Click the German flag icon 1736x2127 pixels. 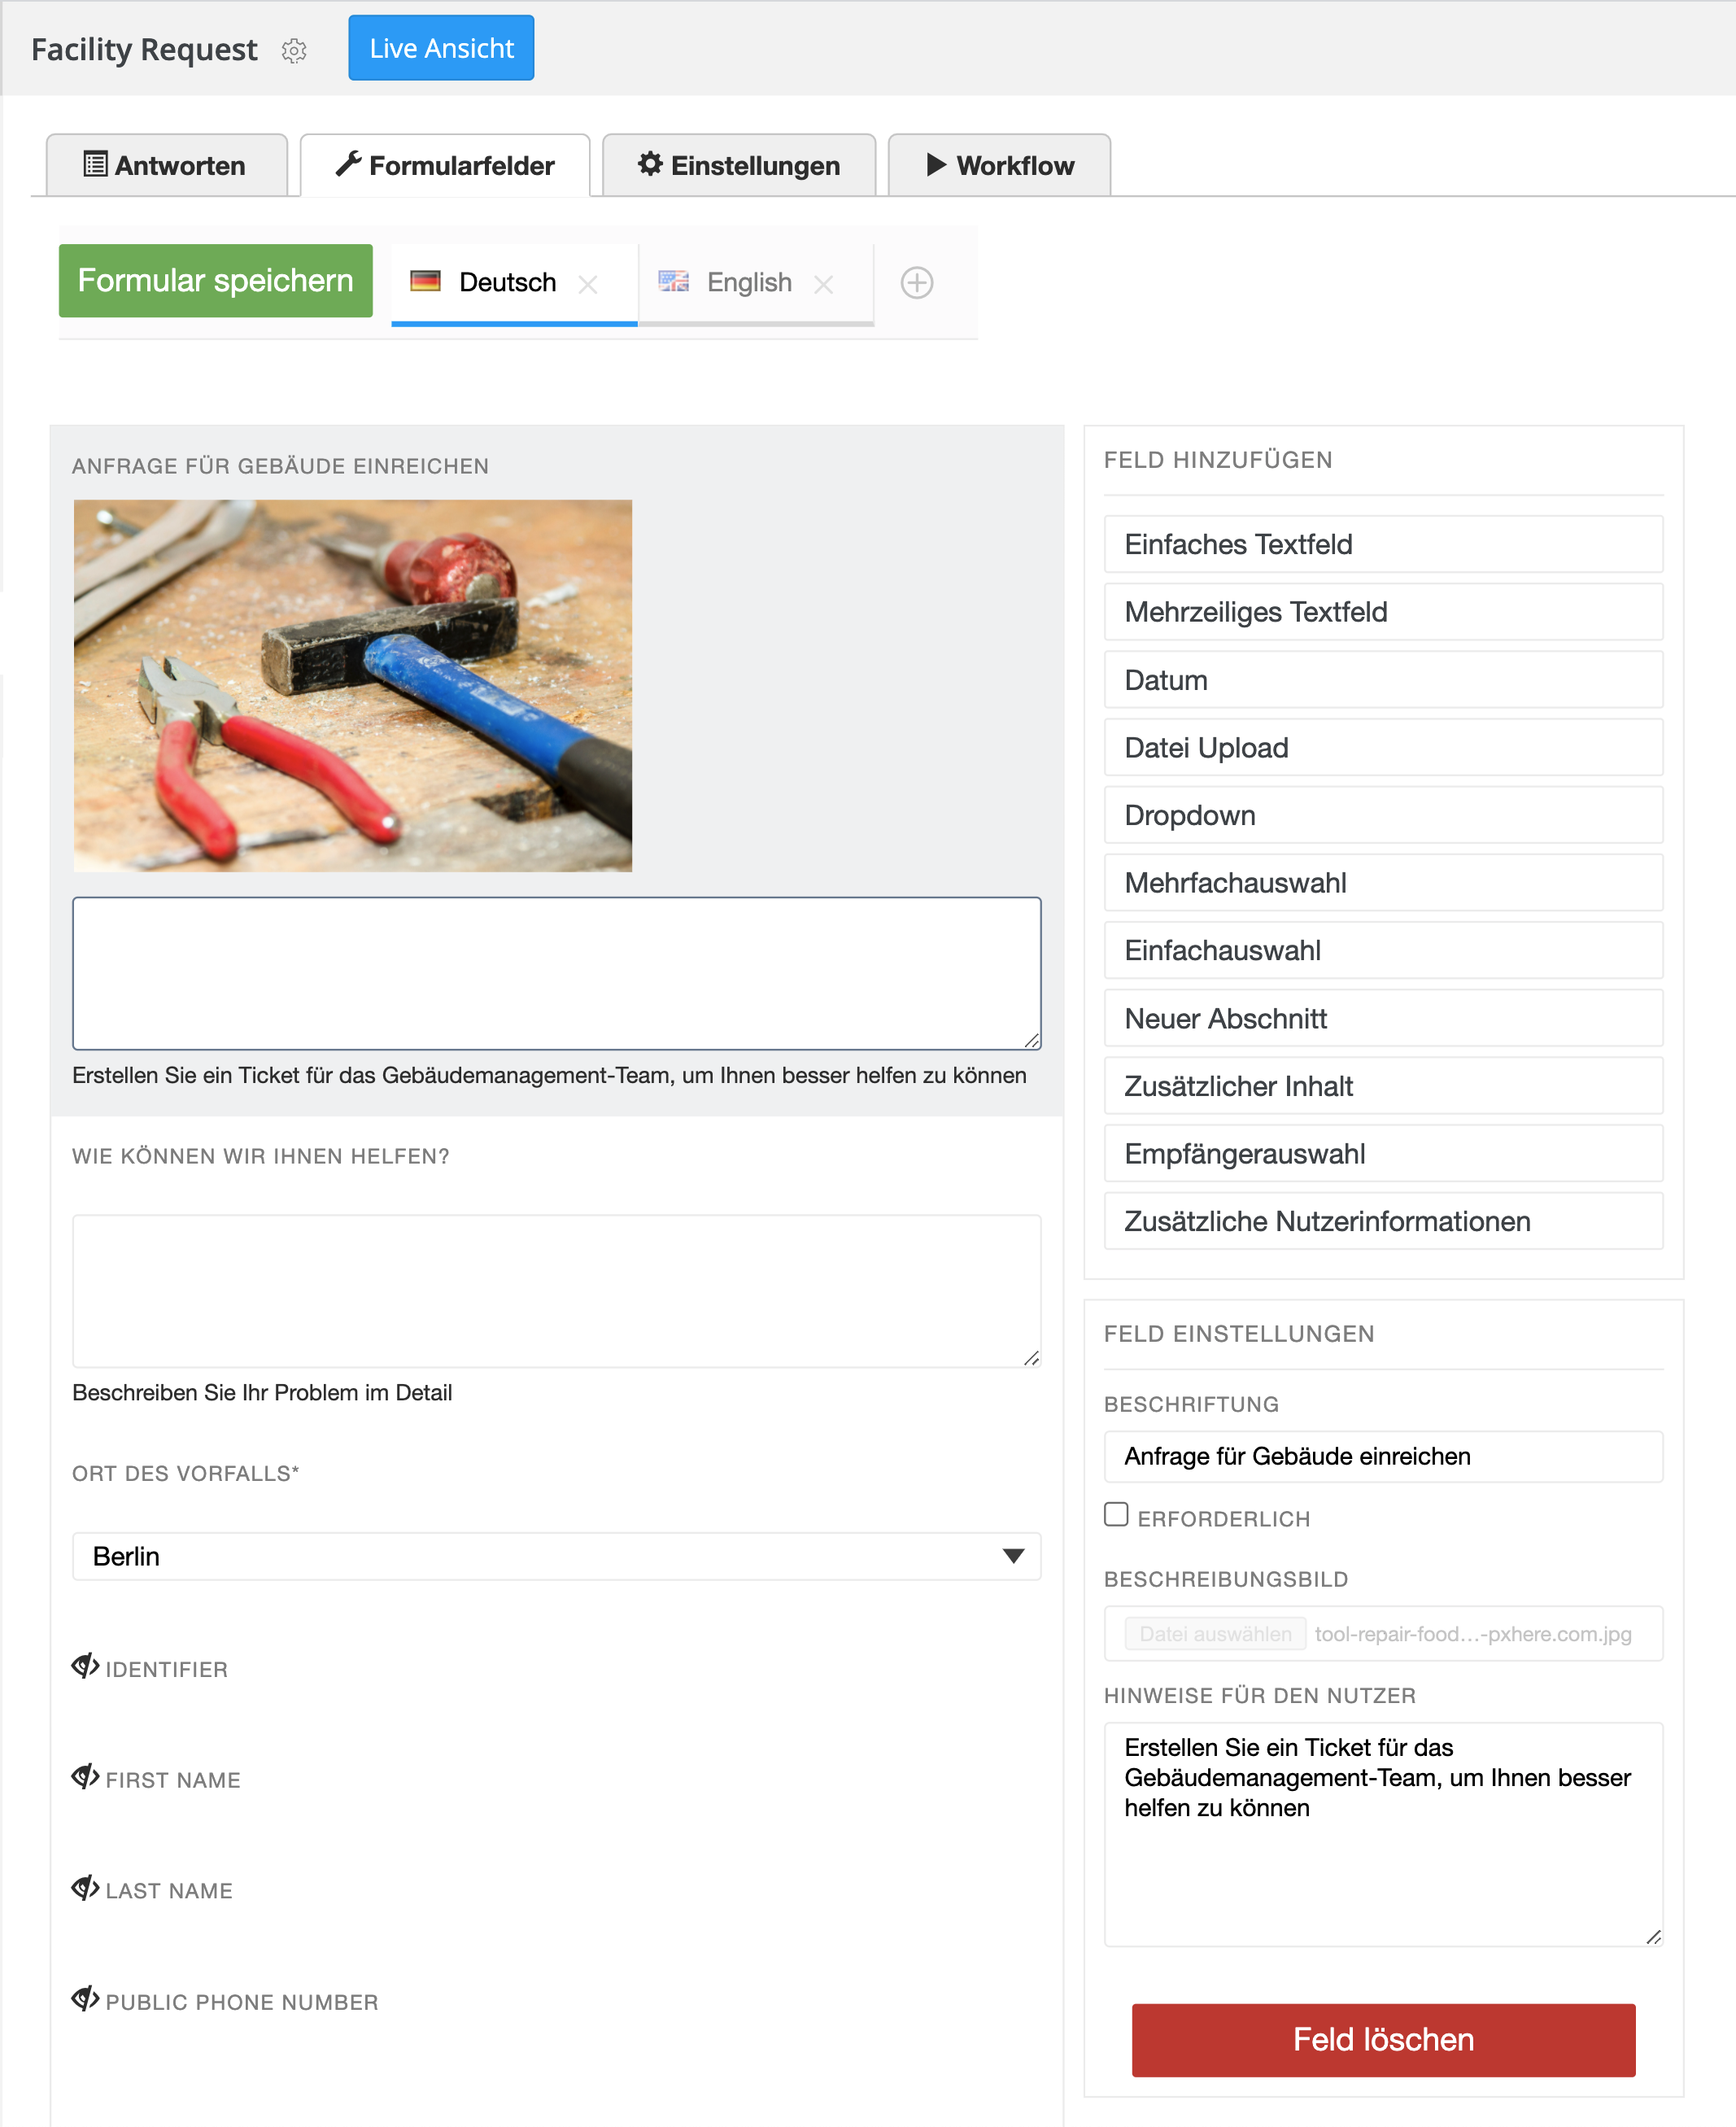(426, 281)
